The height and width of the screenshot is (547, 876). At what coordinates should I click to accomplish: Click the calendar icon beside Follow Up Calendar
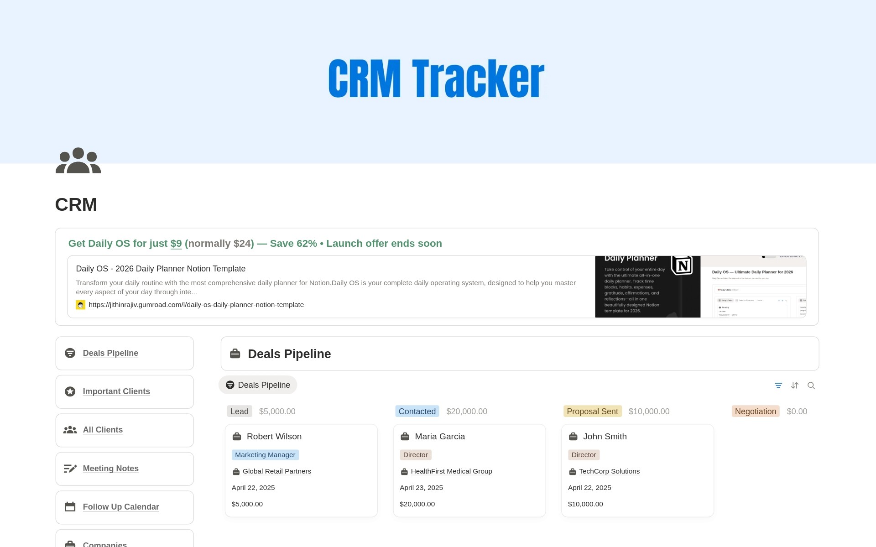[70, 507]
